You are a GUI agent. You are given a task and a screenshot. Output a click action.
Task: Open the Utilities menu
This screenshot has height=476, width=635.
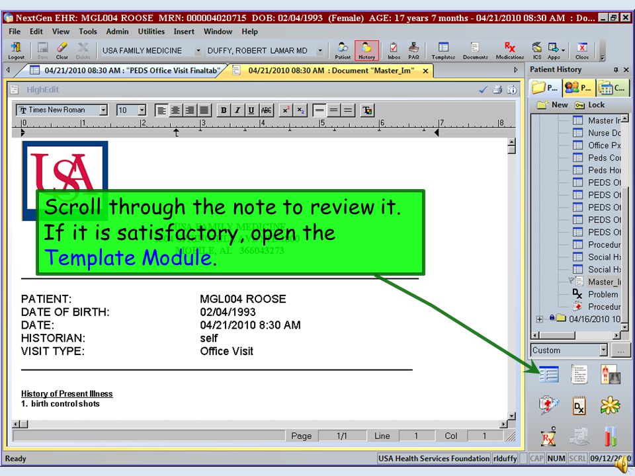click(x=151, y=32)
